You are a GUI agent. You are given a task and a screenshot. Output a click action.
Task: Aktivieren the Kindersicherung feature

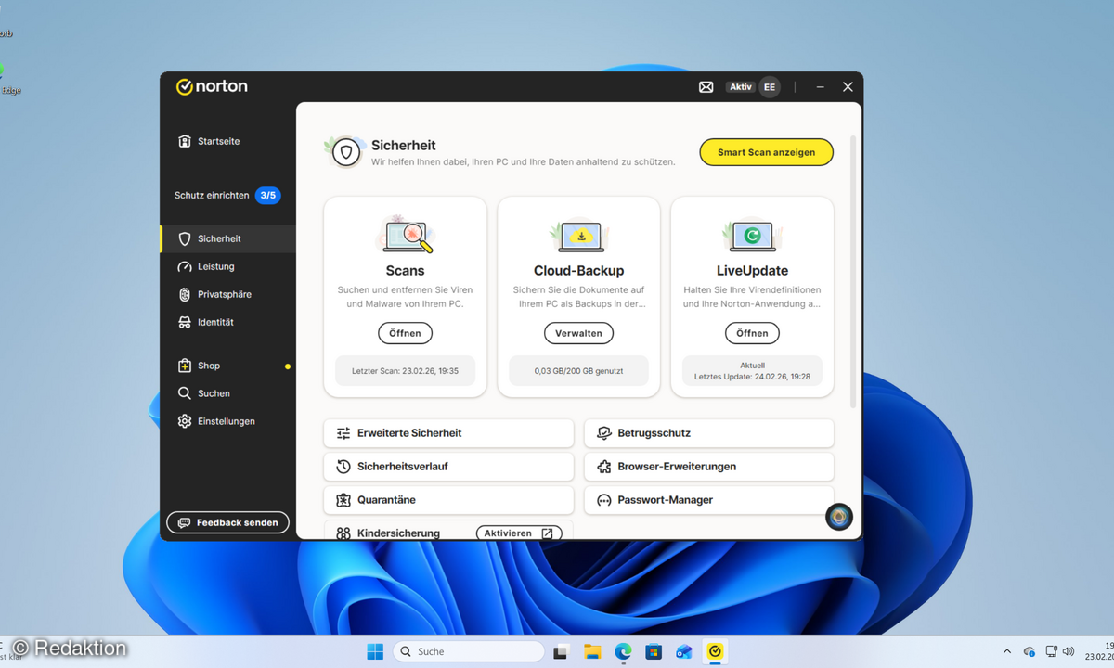tap(519, 533)
